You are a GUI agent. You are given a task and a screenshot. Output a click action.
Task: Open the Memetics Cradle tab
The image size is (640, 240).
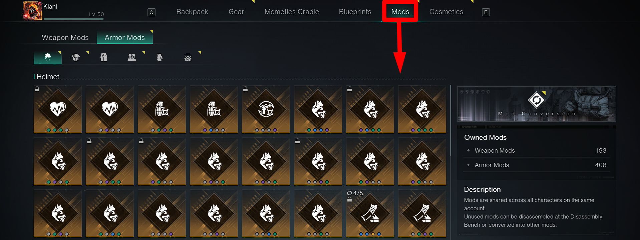[x=292, y=12]
